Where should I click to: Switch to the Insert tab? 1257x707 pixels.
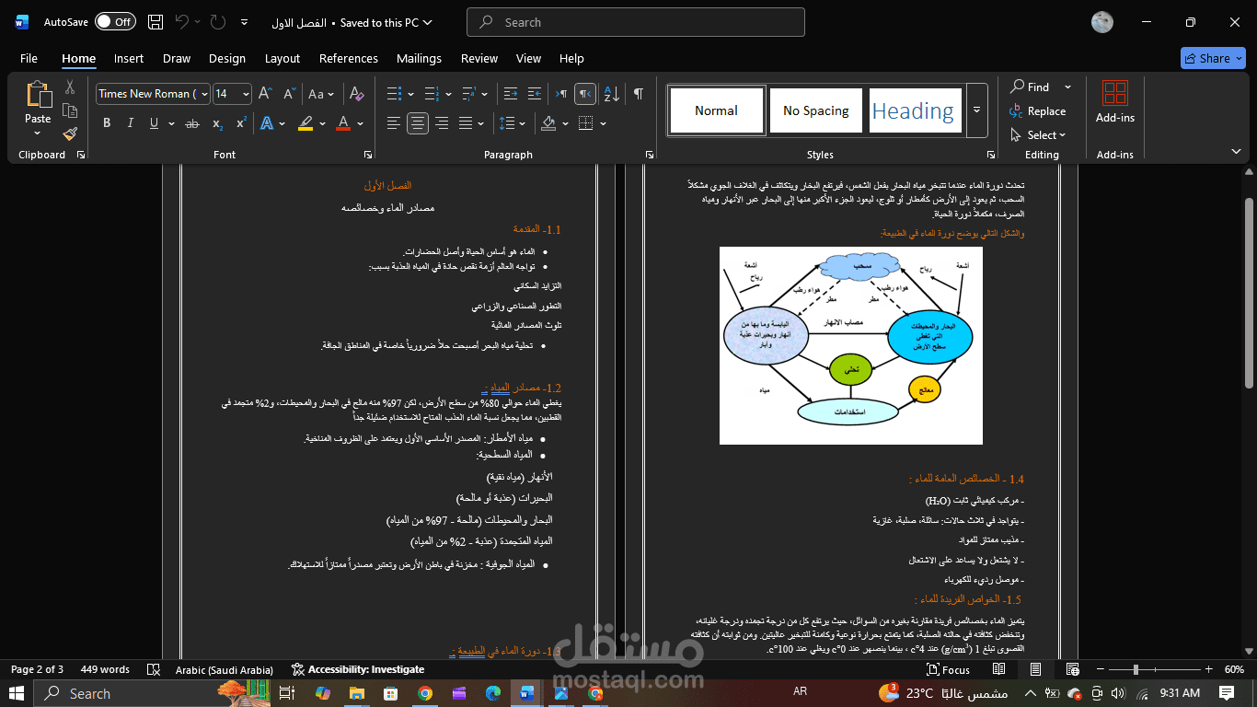129,58
